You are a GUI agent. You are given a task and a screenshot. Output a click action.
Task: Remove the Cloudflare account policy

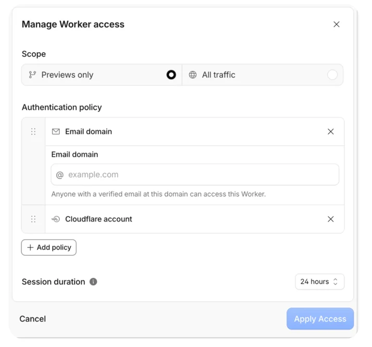331,219
